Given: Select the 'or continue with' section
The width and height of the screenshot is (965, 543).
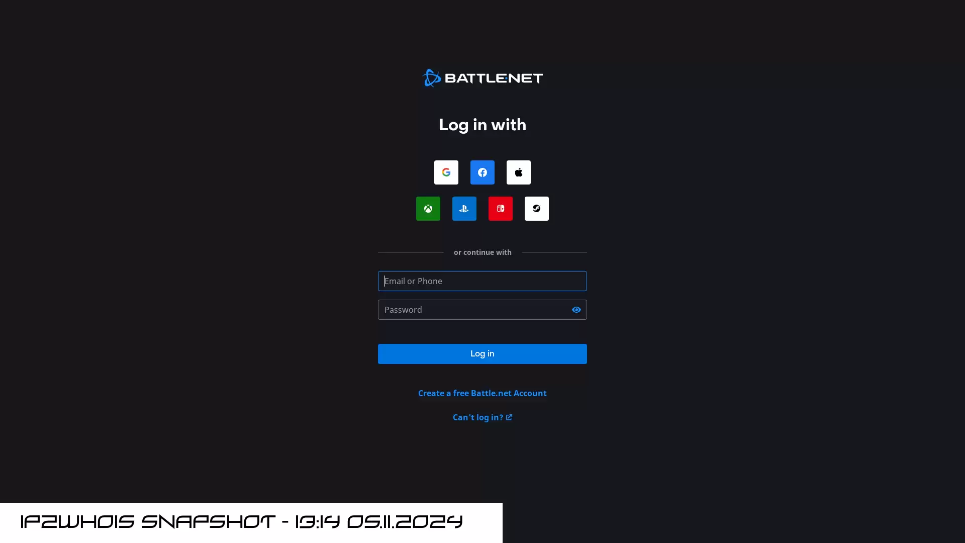Looking at the screenshot, I should [482, 252].
